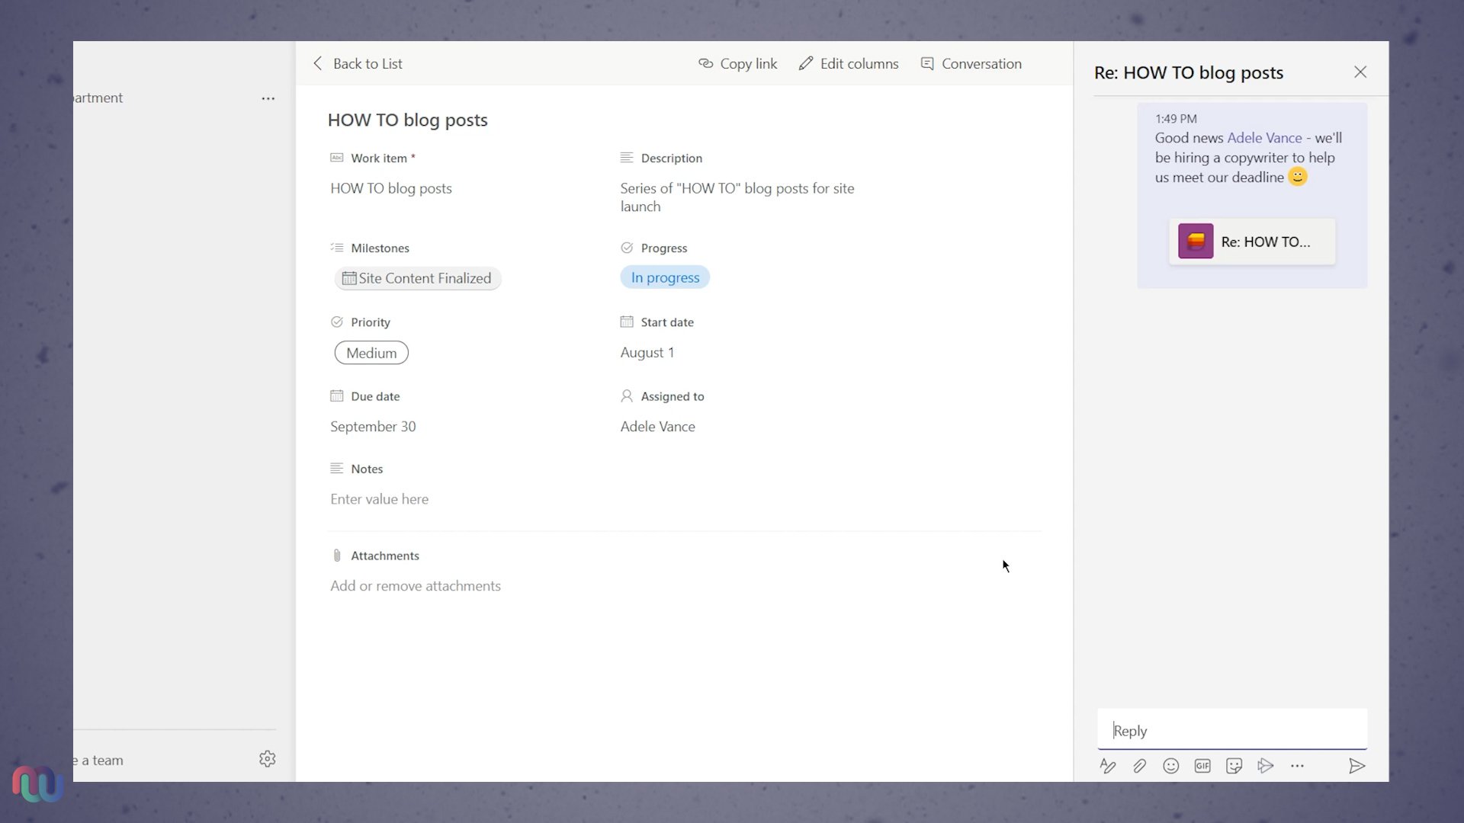Click the attachment paperclip icon in reply bar
The image size is (1464, 823).
click(1139, 766)
